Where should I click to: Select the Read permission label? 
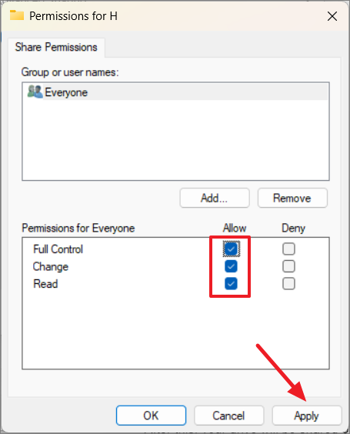pyautogui.click(x=45, y=284)
